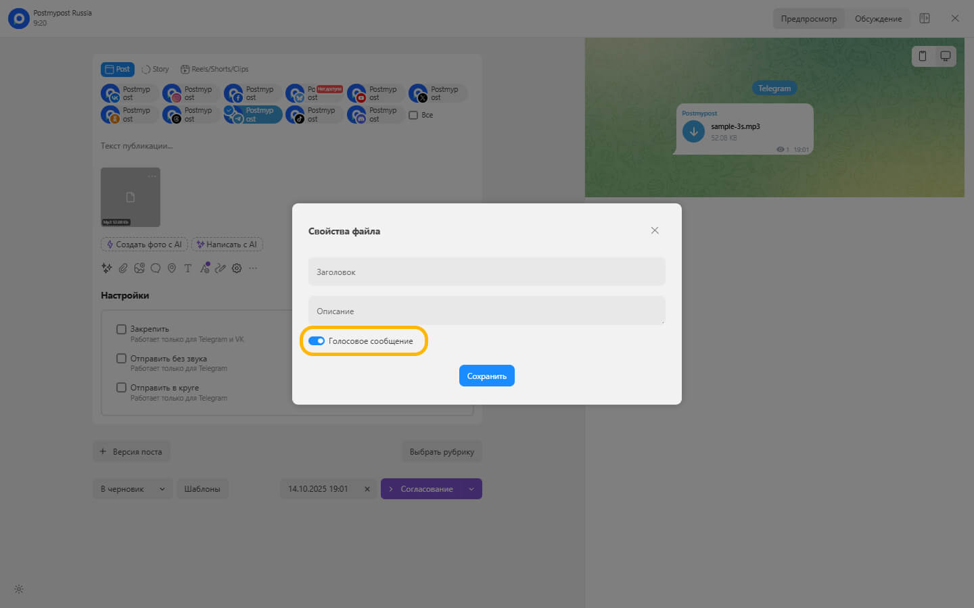
Task: Switch to the Story tab
Action: [155, 69]
